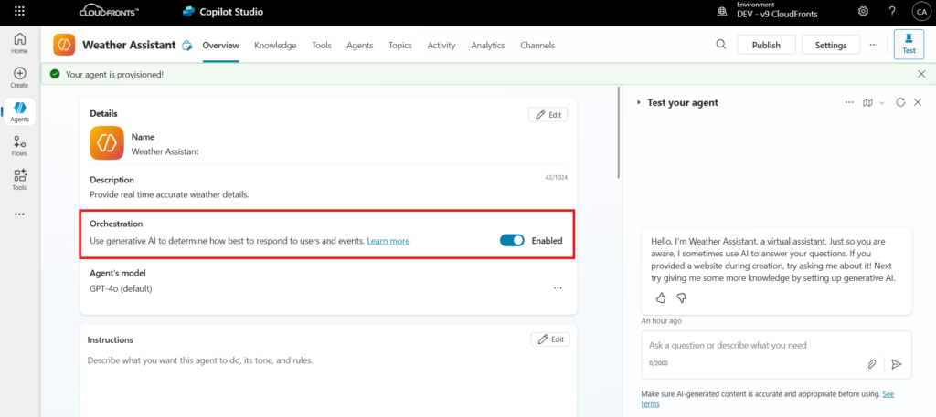Expand the activity map dropdown chevron

tap(882, 103)
